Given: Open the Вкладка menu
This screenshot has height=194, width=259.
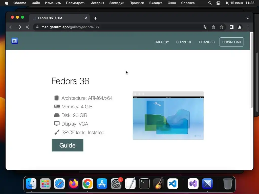Looking at the screenshot, I should [x=156, y=3].
